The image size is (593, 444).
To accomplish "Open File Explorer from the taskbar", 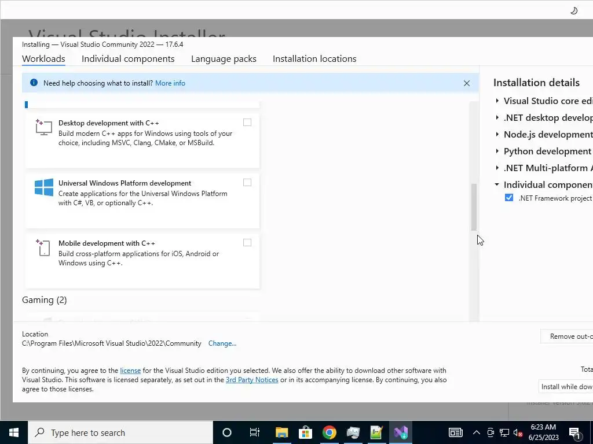I will (x=282, y=432).
